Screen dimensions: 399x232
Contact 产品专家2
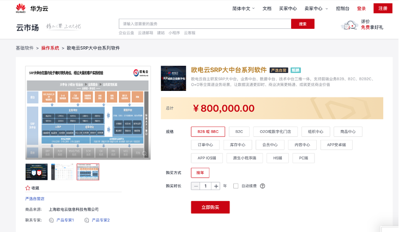pos(101,220)
